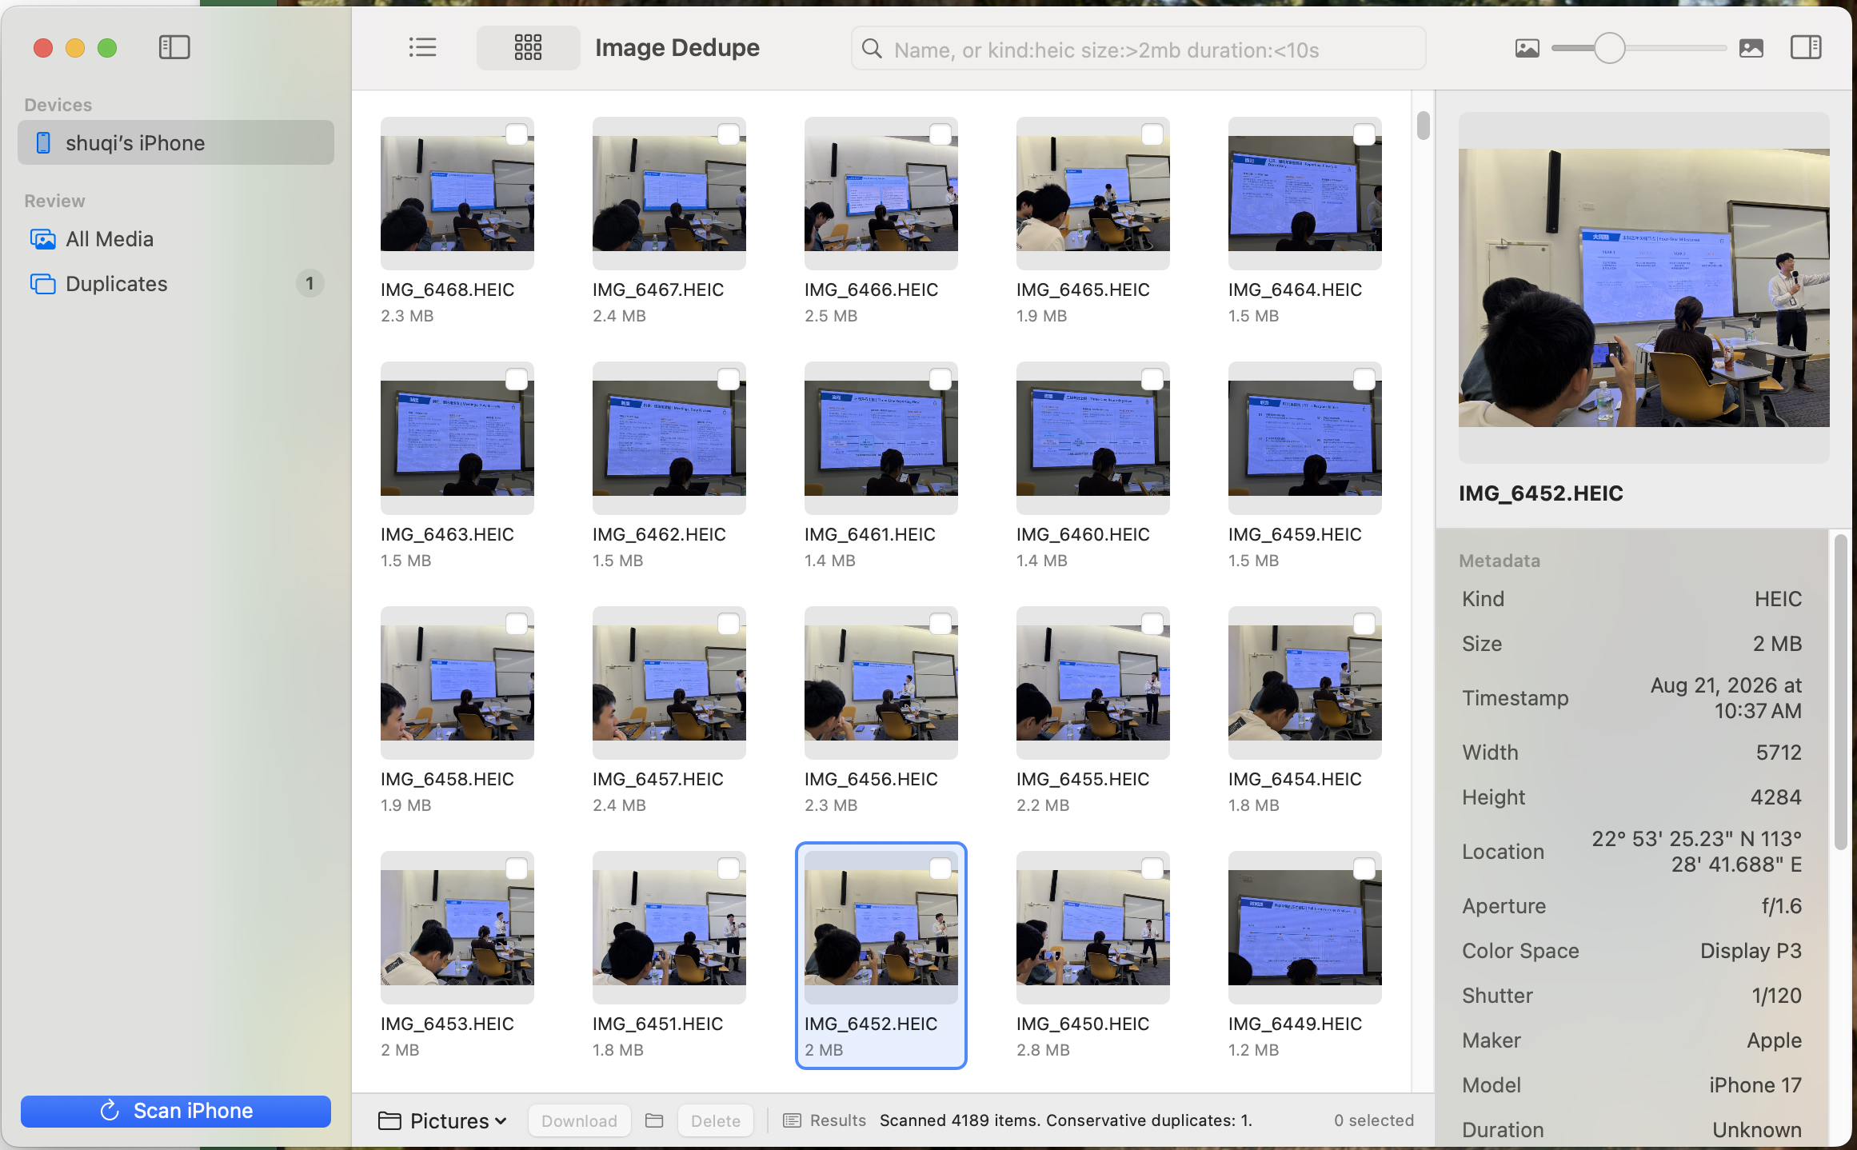
Task: Select the IMG_6460.HEIC thumbnail
Action: [x=1093, y=438]
